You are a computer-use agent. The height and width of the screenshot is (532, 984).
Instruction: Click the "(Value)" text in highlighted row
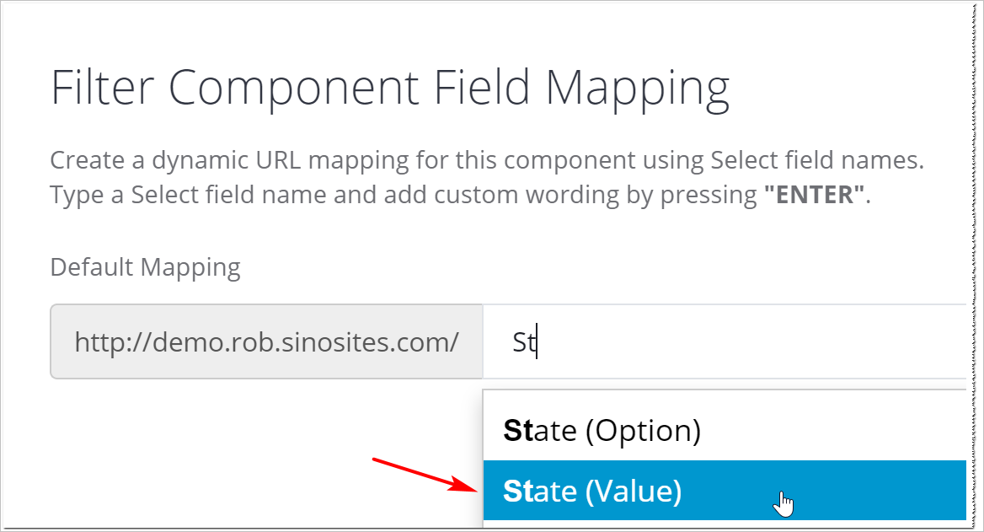(x=634, y=492)
